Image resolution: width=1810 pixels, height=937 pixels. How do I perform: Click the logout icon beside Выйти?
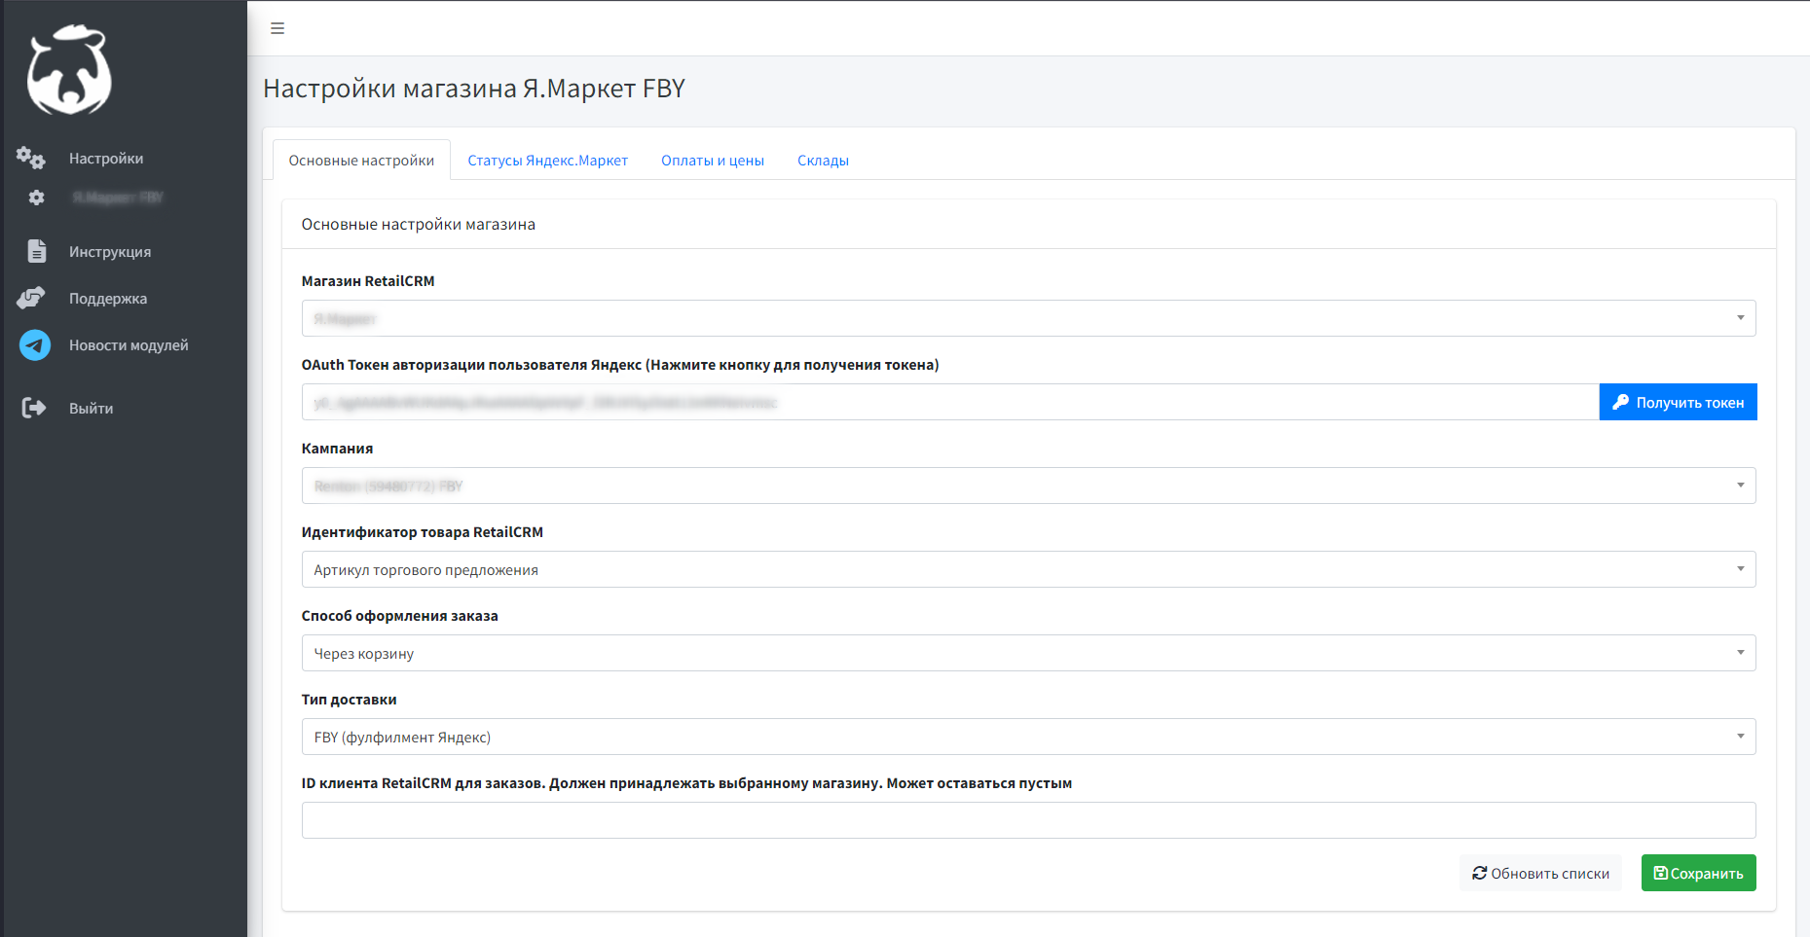click(34, 408)
